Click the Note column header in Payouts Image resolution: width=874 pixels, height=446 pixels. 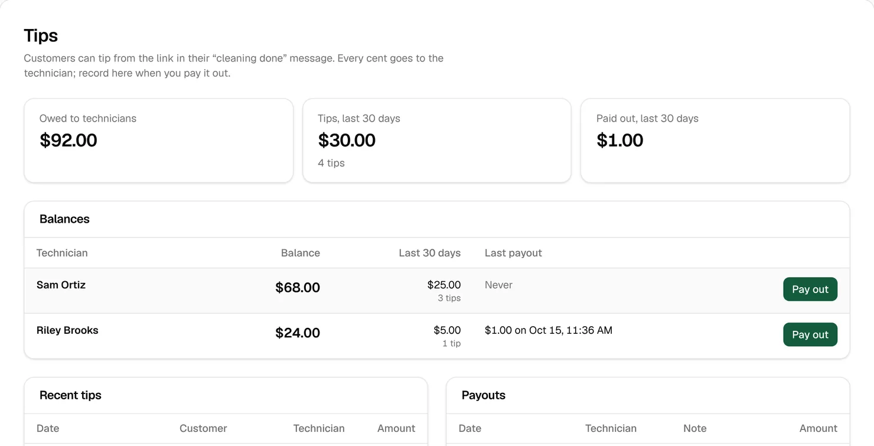(x=695, y=429)
